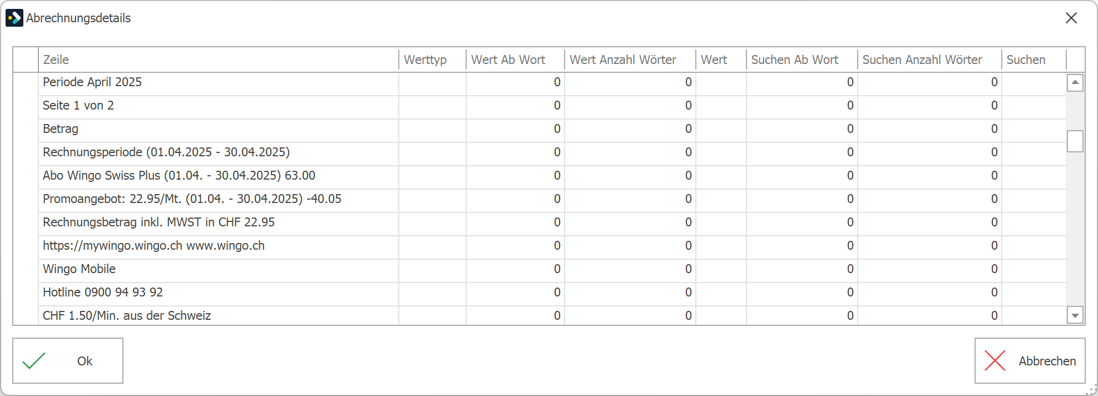This screenshot has width=1098, height=396.
Task: Click the Wert Ab Wort column header
Action: click(x=515, y=60)
